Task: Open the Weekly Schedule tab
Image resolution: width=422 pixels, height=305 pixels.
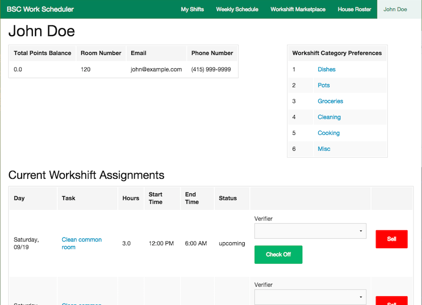Action: click(x=237, y=9)
